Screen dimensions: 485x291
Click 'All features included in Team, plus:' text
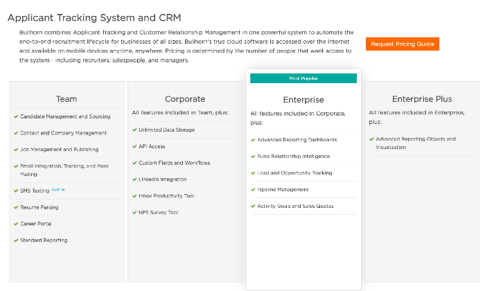click(180, 112)
